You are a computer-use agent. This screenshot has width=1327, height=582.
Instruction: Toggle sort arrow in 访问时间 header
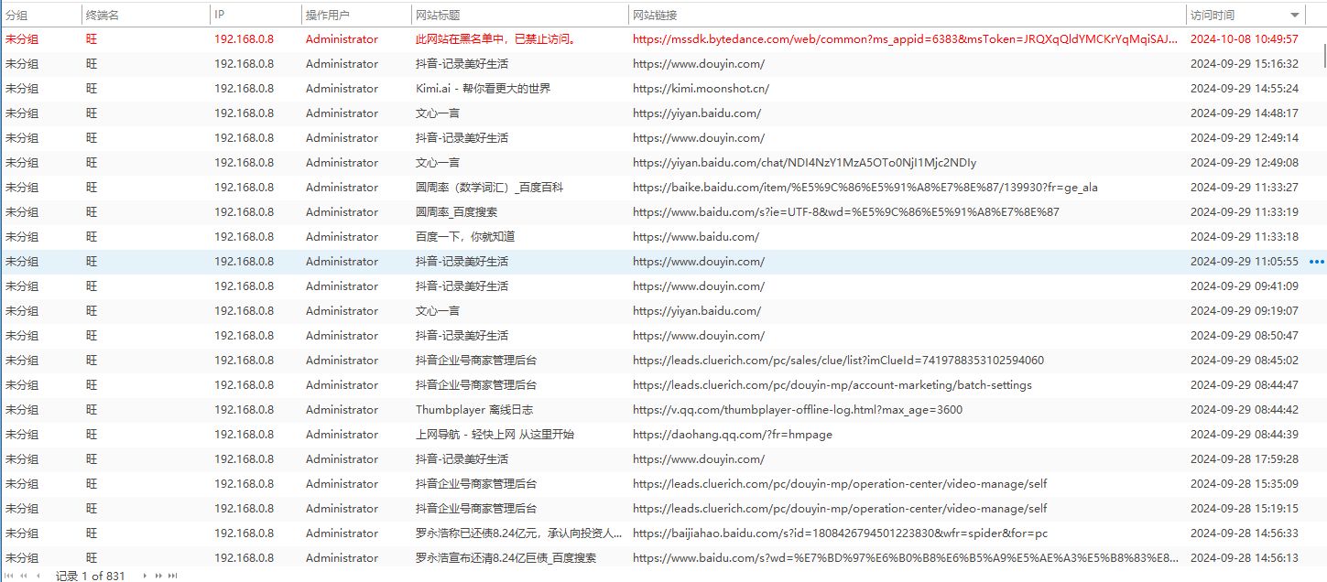(x=1295, y=16)
